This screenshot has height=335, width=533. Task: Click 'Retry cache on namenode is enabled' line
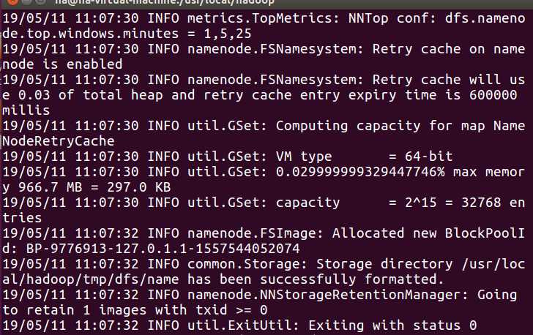(264, 56)
